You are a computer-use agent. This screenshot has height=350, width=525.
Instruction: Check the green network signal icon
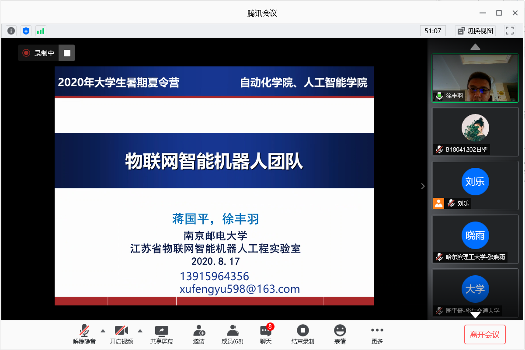[41, 31]
